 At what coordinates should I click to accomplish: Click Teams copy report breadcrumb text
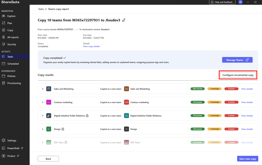point(58,9)
